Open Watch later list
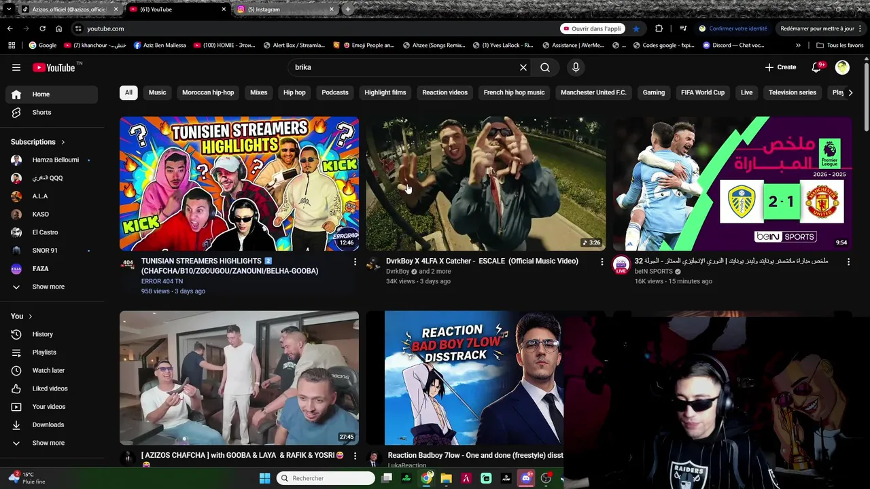Viewport: 870px width, 489px height. coord(52,370)
